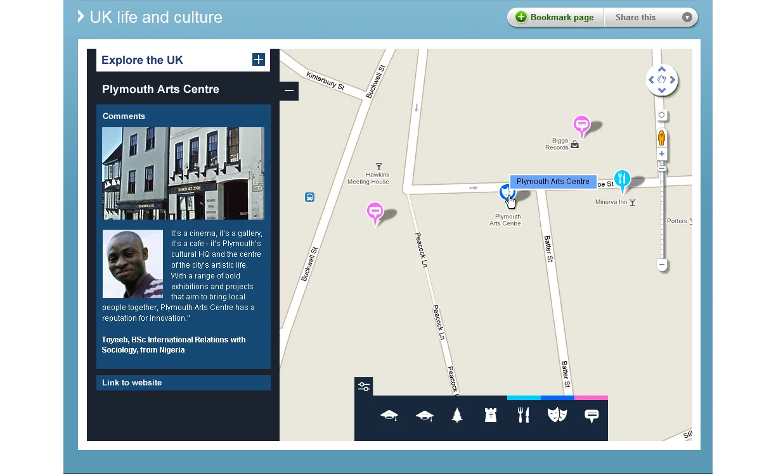Click the Plymouth Arts Centre map tooltip
This screenshot has height=474, width=776.
(553, 182)
